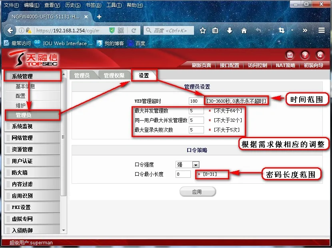
Task: Click the site info icon in address bar
Action: tap(21, 30)
